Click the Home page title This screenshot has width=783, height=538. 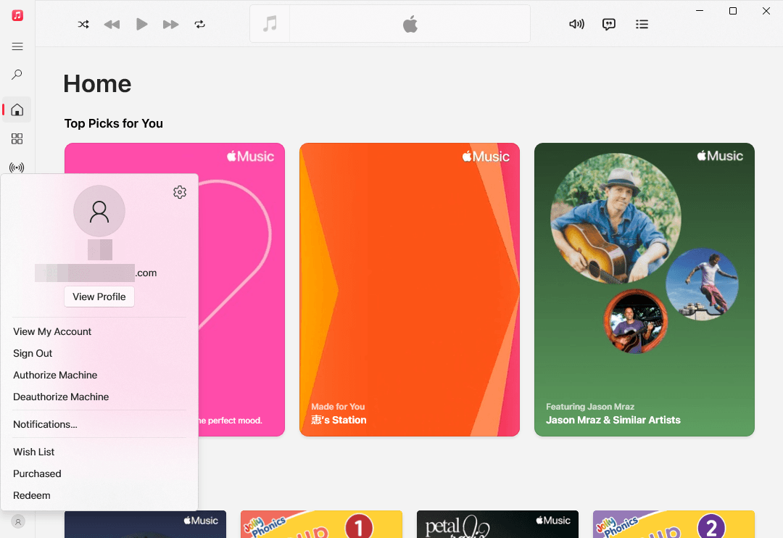pos(97,83)
